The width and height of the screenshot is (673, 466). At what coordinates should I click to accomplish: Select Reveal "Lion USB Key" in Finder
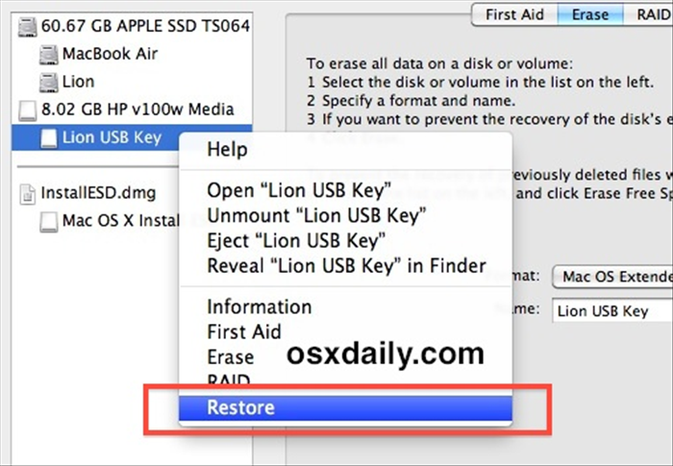click(345, 266)
